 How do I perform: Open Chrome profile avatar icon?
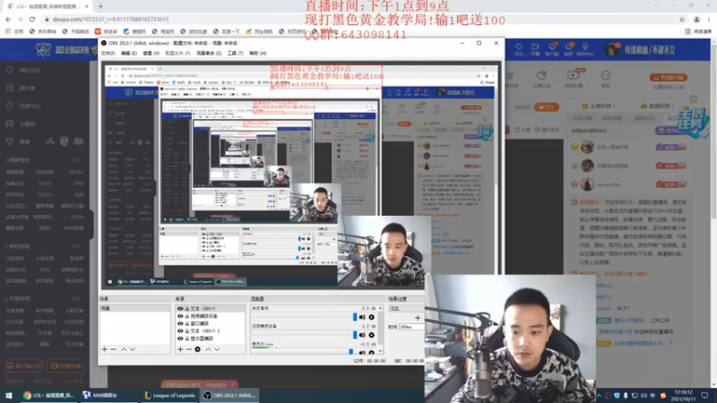697,19
